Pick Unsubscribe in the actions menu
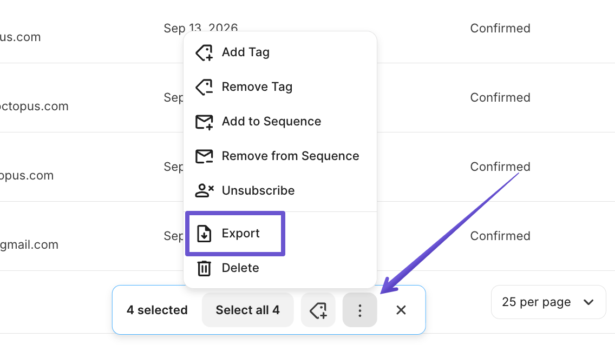Viewport: 615px width, 345px height. (x=280, y=190)
